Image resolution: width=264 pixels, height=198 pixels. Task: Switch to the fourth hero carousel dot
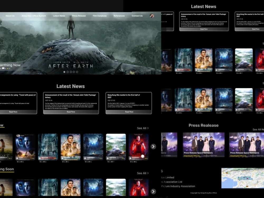pyautogui.click(x=74, y=72)
